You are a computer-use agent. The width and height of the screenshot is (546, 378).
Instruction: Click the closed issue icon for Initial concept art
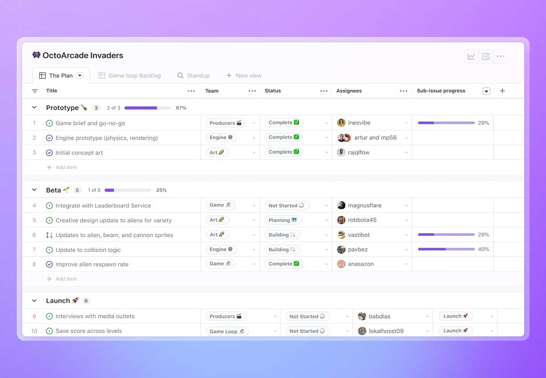pos(49,153)
